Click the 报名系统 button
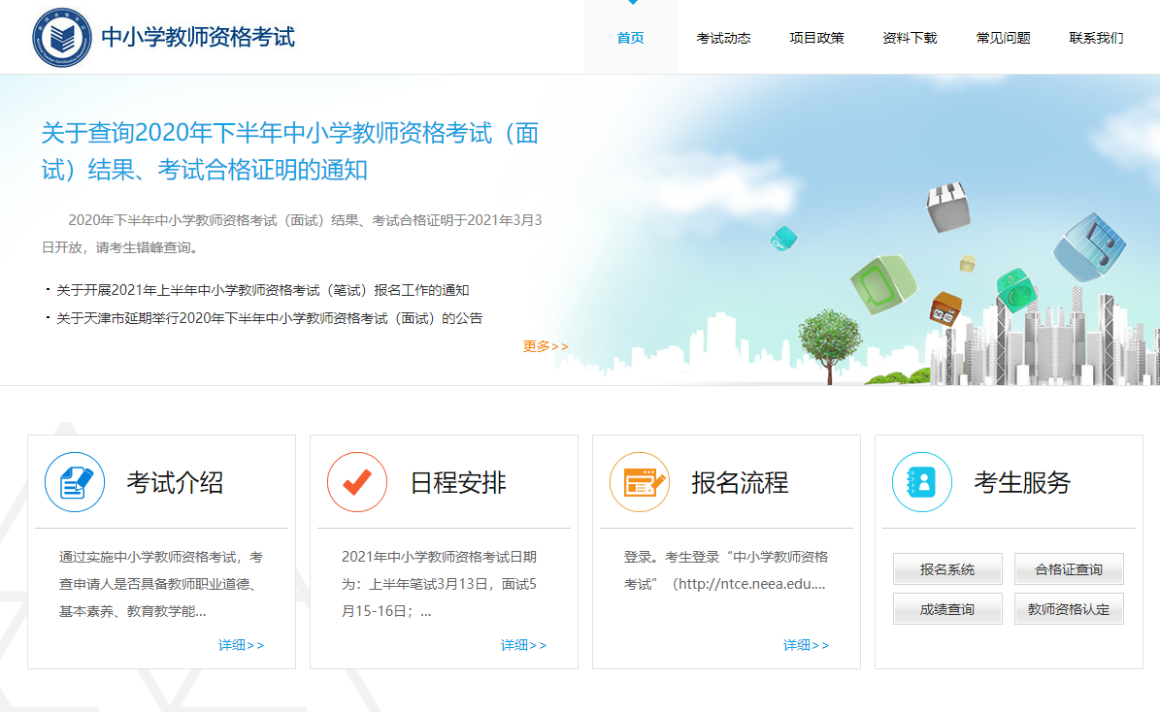The height and width of the screenshot is (712, 1160). pos(947,569)
